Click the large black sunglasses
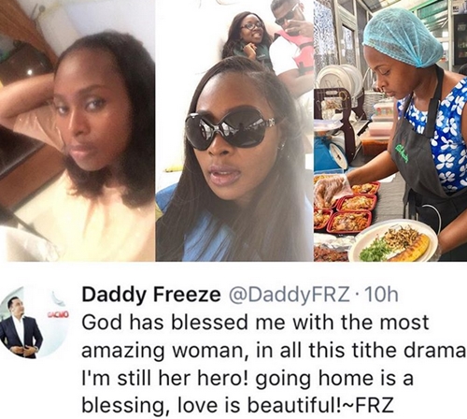The height and width of the screenshot is (419, 467). (x=232, y=129)
